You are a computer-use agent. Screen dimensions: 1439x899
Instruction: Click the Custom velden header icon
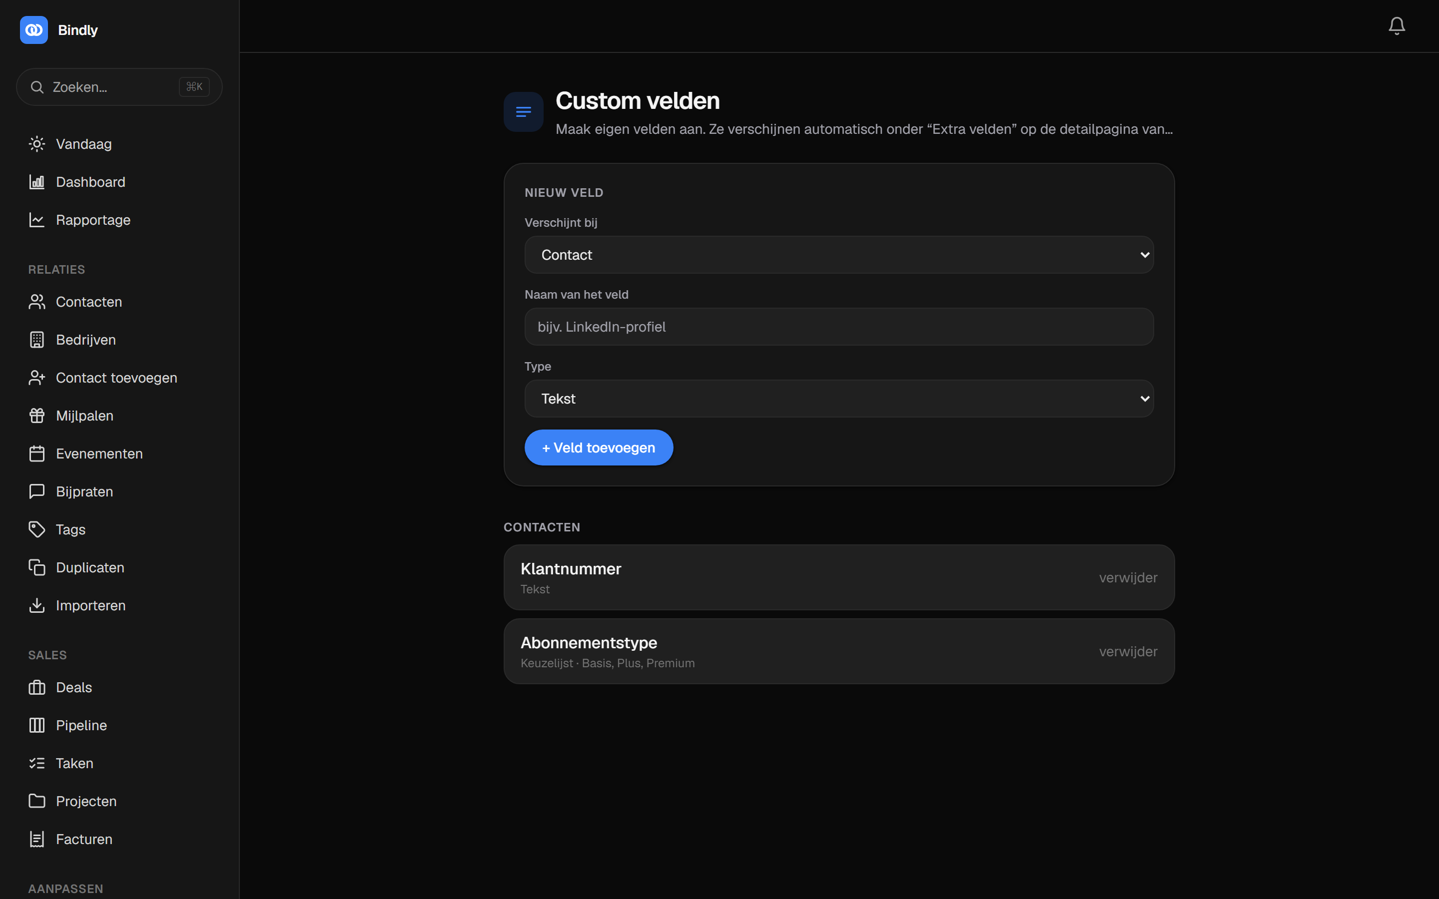523,112
